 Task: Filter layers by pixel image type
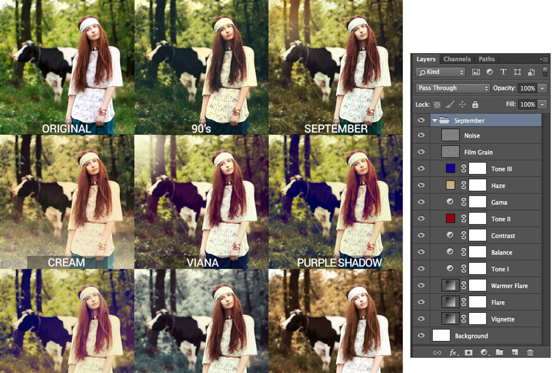pos(476,72)
